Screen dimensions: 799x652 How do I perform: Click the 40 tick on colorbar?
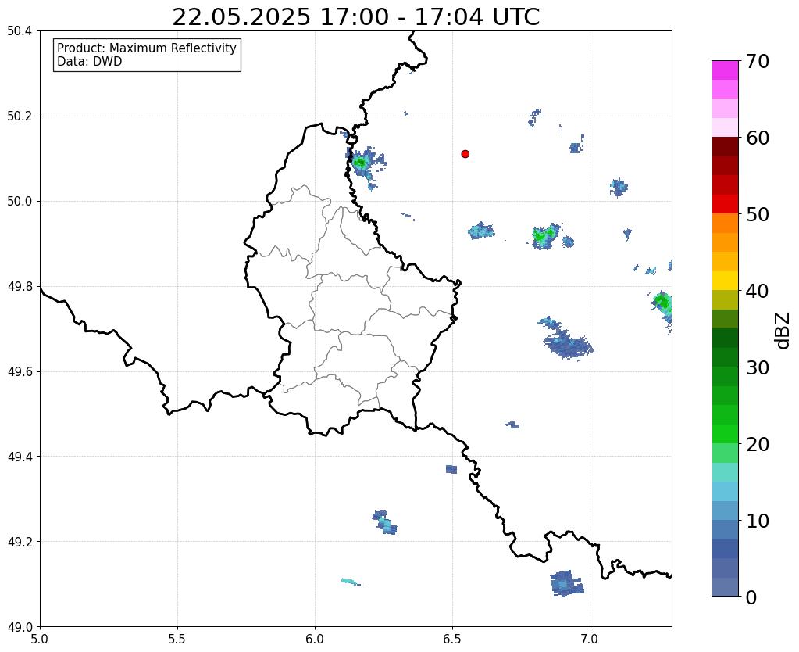[x=758, y=291]
